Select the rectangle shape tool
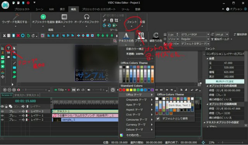The width and height of the screenshot is (248, 145). pyautogui.click(x=14, y=68)
